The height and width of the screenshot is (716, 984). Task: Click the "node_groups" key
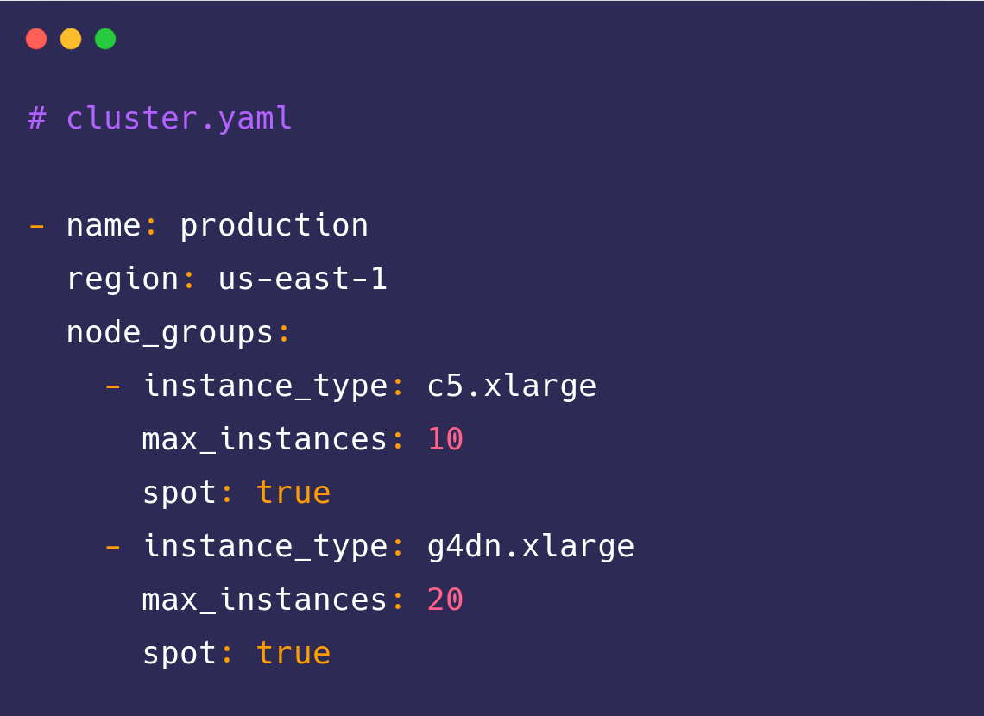click(x=170, y=332)
